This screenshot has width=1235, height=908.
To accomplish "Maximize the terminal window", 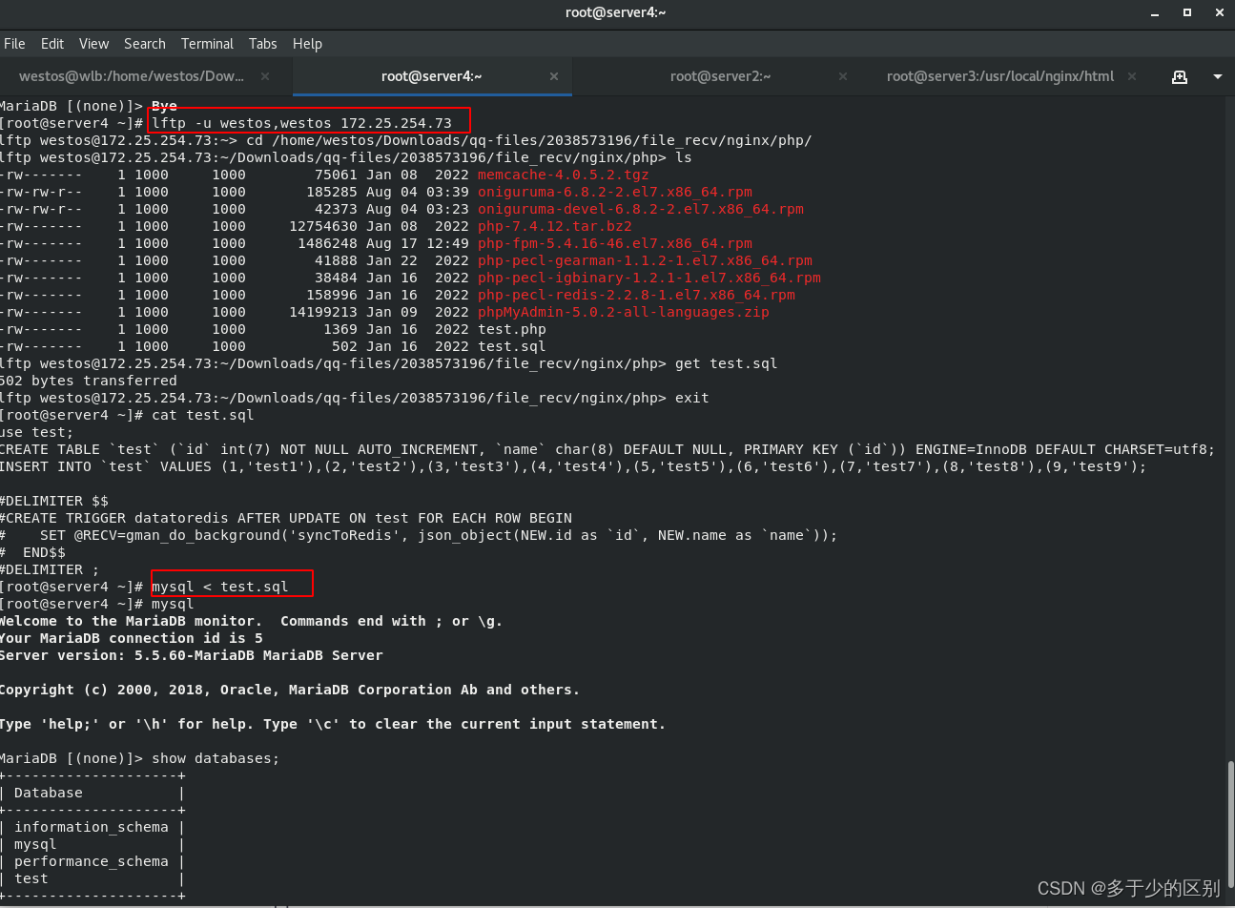I will [x=1187, y=12].
